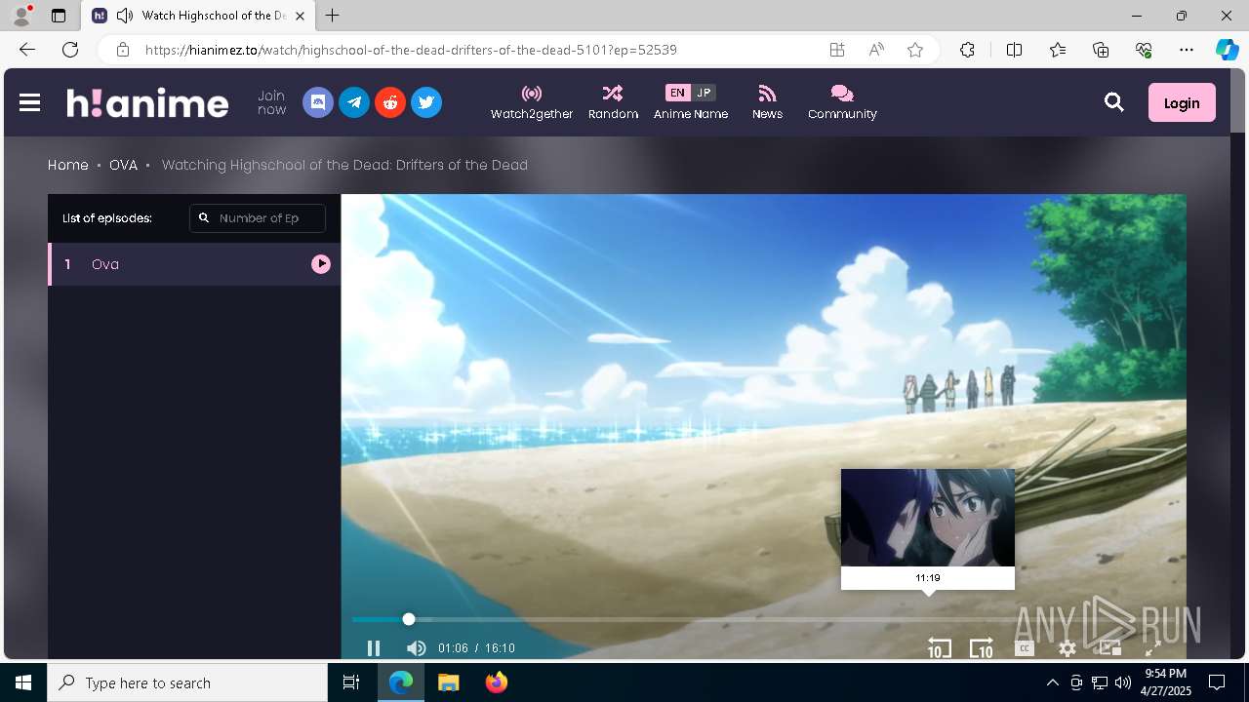Screen dimensions: 1249x702
Task: Open the hamburger menu on hianime
Action: tap(29, 102)
